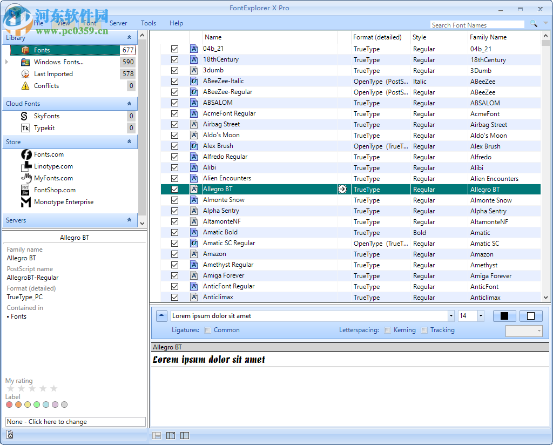Expand the Windows Fonts tree node
Image resolution: width=553 pixels, height=445 pixels.
pos(6,62)
